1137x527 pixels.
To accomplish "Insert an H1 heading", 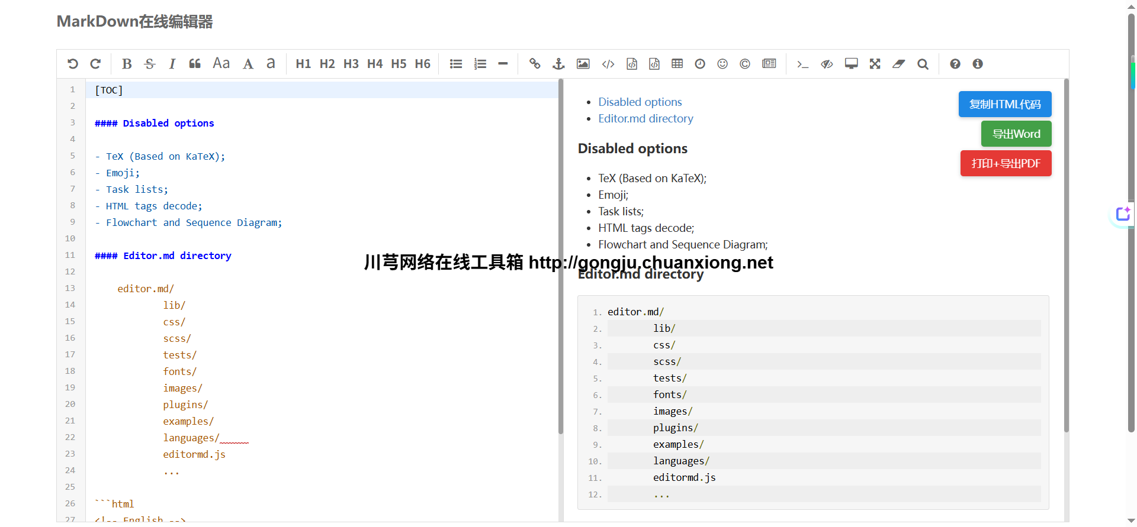I will coord(303,64).
